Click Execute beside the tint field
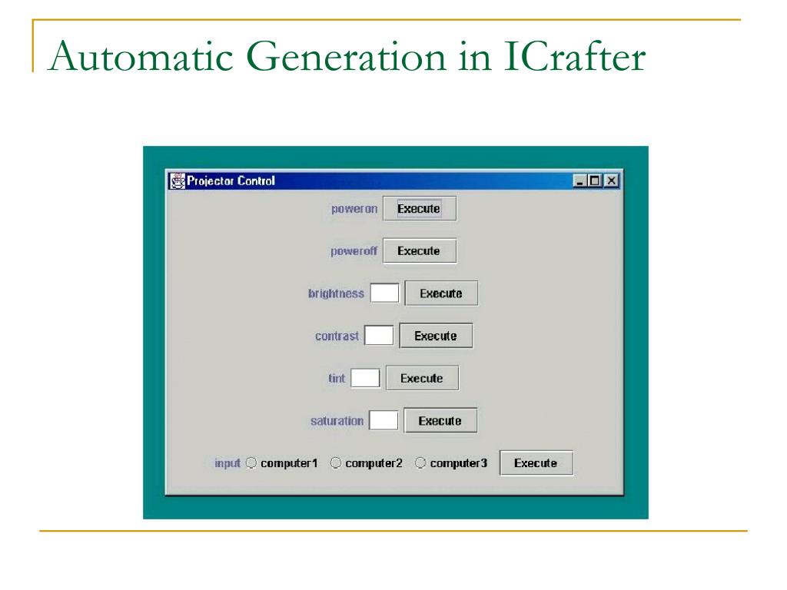This screenshot has height=590, width=787. point(422,378)
